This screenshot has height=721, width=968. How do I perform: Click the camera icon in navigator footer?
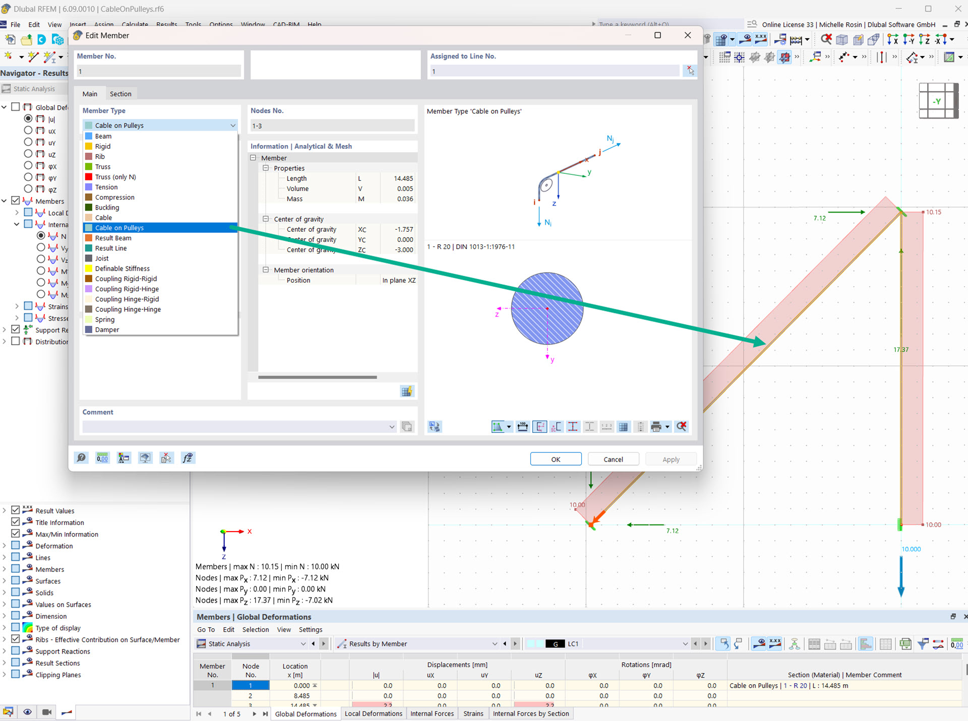click(x=47, y=712)
